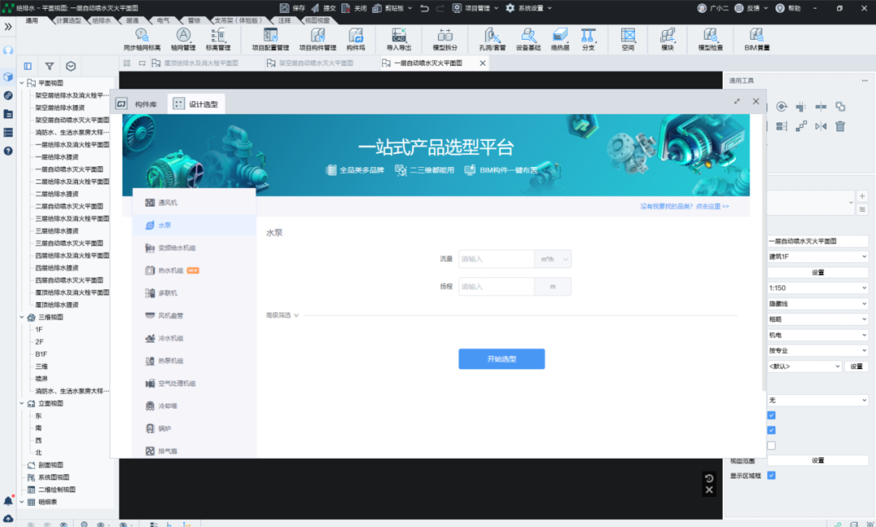Select 通风机 category in dialog list
The height and width of the screenshot is (527, 876).
click(194, 203)
